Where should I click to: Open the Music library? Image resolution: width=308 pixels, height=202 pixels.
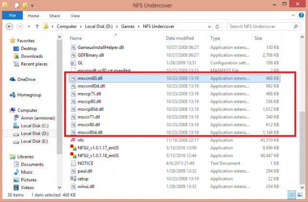(26, 172)
